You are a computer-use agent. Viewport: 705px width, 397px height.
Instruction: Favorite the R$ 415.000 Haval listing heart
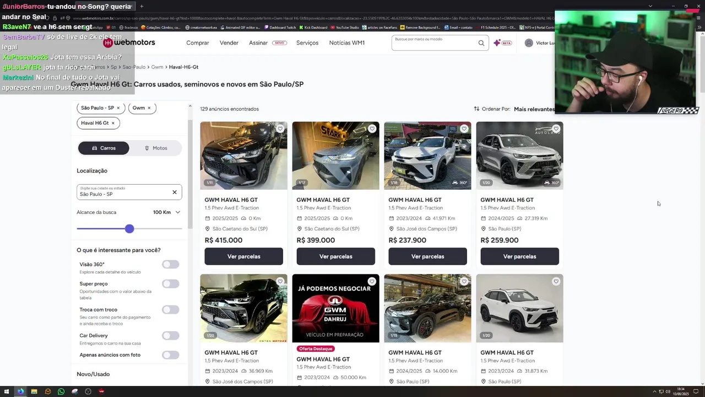coord(280,129)
